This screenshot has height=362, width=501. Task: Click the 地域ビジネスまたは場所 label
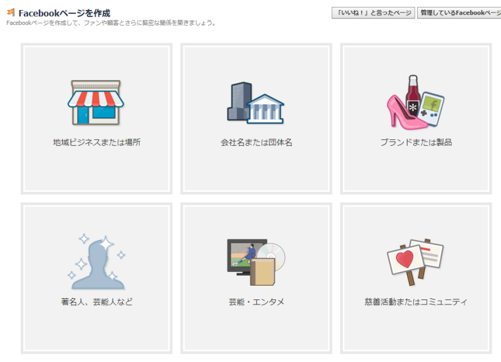96,143
